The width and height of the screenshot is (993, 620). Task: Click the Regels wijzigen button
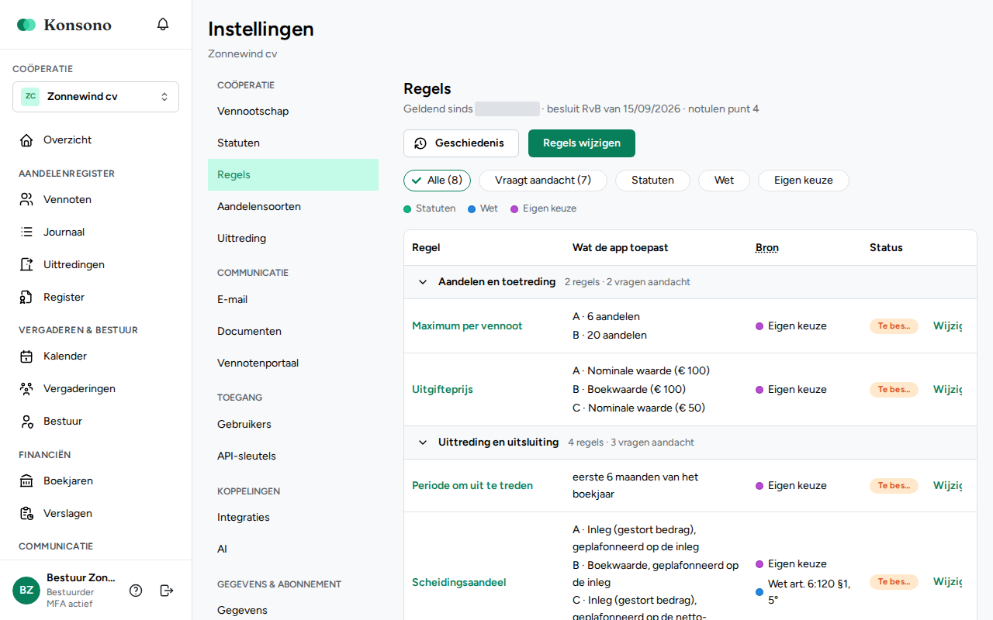[x=582, y=143]
